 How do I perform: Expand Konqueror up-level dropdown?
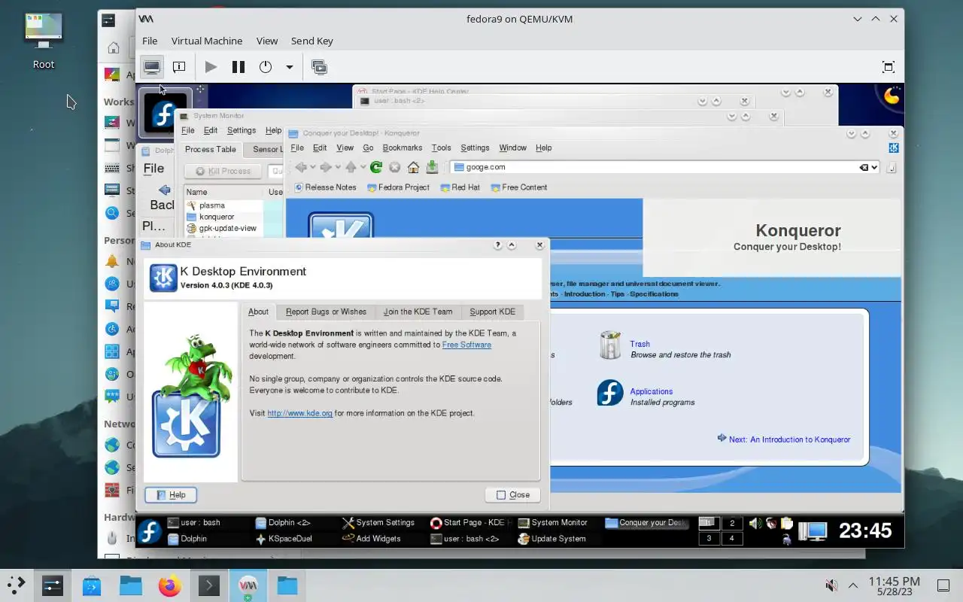click(x=363, y=167)
